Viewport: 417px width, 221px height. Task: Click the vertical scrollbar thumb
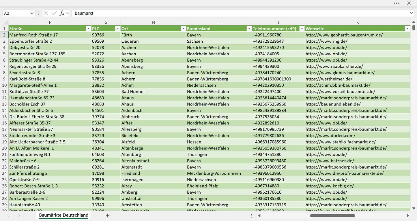[x=414, y=28]
